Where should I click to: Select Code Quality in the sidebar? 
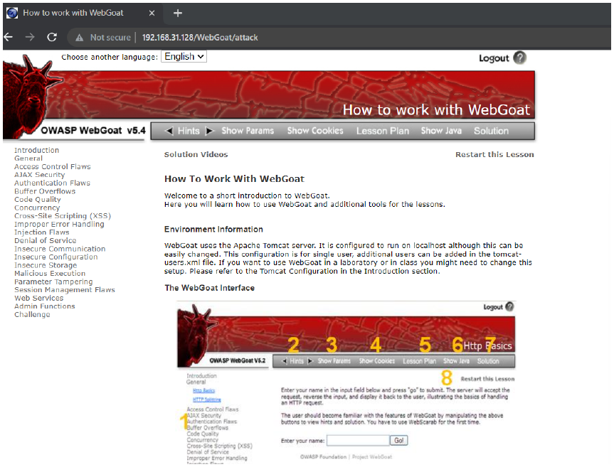(x=38, y=200)
